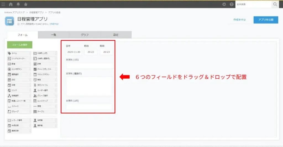This screenshot has height=147, width=283.
Task: Open the favorites star icon
Action: pyautogui.click(x=26, y=4)
